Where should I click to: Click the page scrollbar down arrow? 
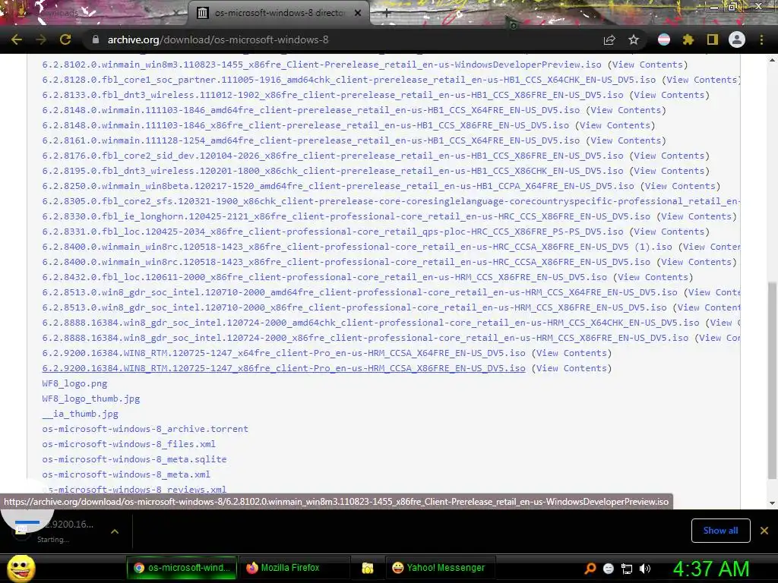772,503
